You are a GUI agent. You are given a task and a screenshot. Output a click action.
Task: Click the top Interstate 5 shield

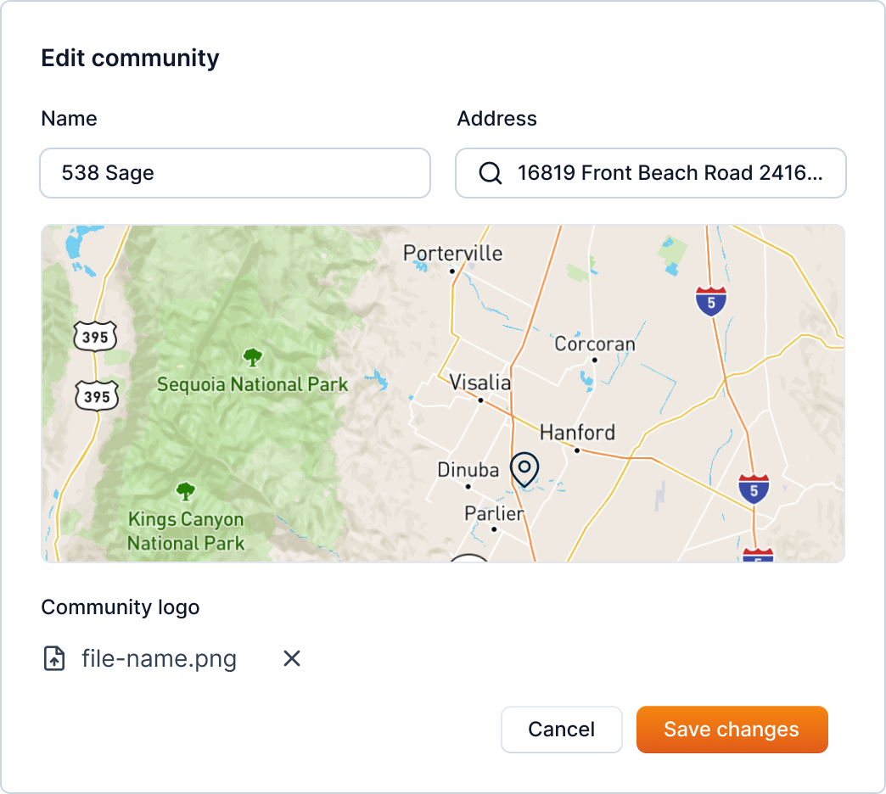[710, 301]
